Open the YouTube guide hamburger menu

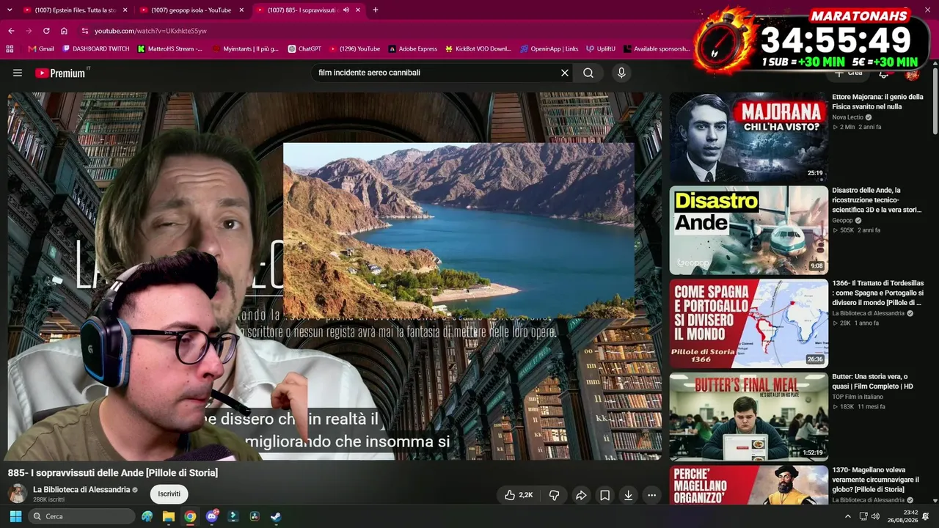[x=18, y=73]
